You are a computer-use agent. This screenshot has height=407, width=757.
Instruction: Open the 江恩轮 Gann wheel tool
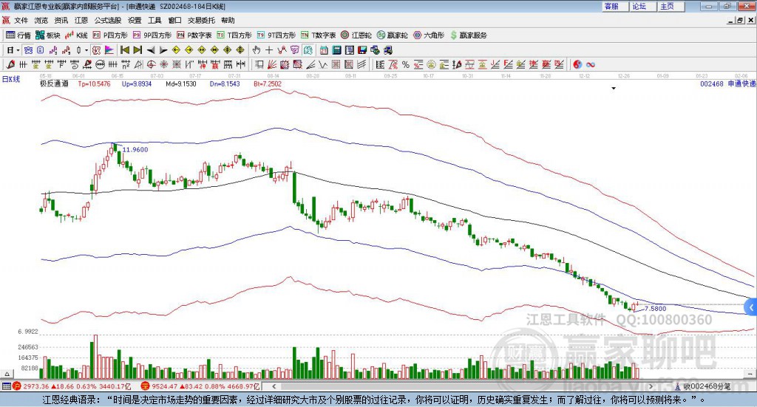pos(356,35)
